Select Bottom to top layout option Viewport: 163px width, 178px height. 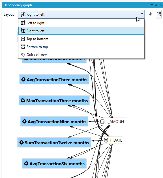(81, 47)
